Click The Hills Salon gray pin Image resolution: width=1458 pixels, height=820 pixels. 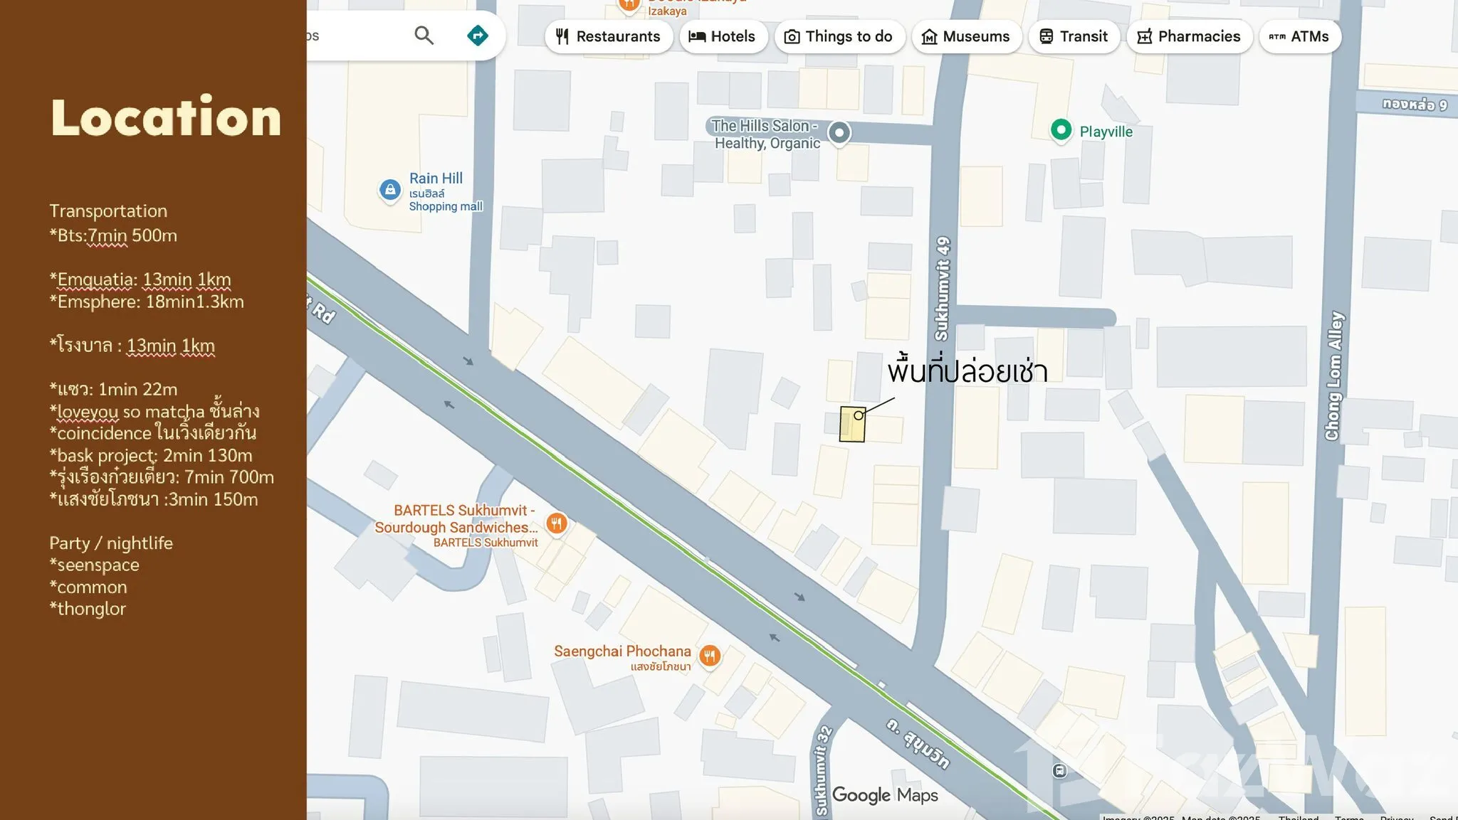(839, 133)
